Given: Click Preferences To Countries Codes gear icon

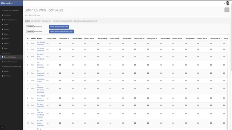Looking at the screenshot, I should [2, 66].
